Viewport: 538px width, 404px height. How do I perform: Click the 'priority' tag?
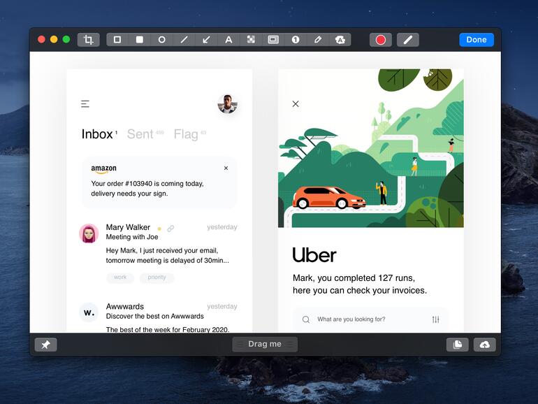tap(157, 277)
